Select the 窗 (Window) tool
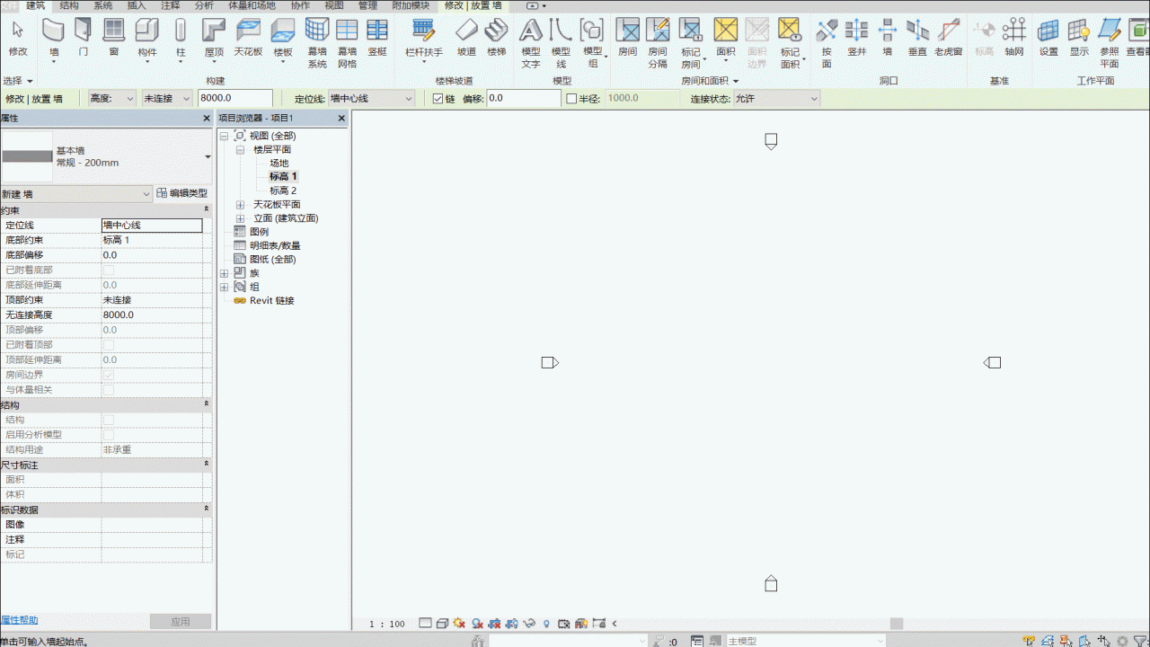The image size is (1150, 647). [x=114, y=38]
